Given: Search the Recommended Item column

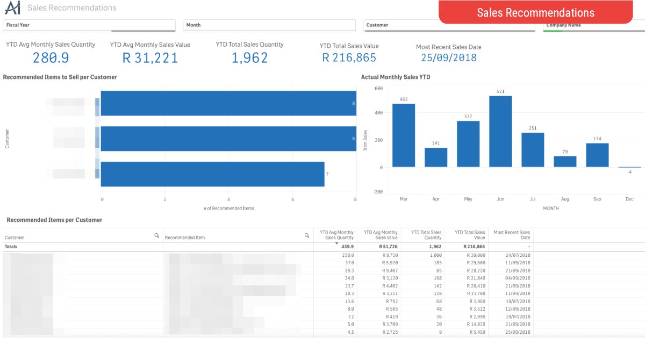Looking at the screenshot, I should coord(307,235).
